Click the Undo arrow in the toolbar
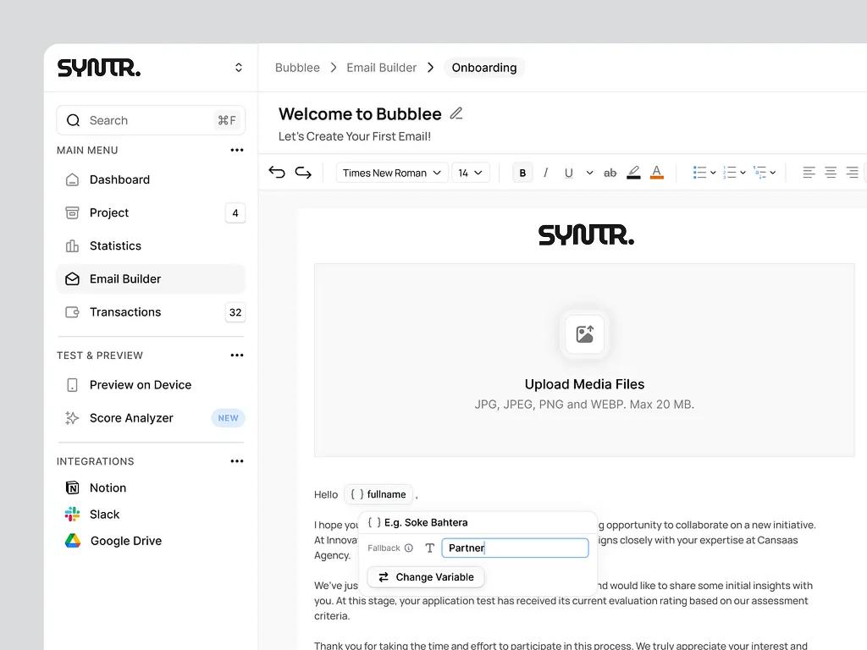Screen dimensions: 867x650 (x=277, y=172)
